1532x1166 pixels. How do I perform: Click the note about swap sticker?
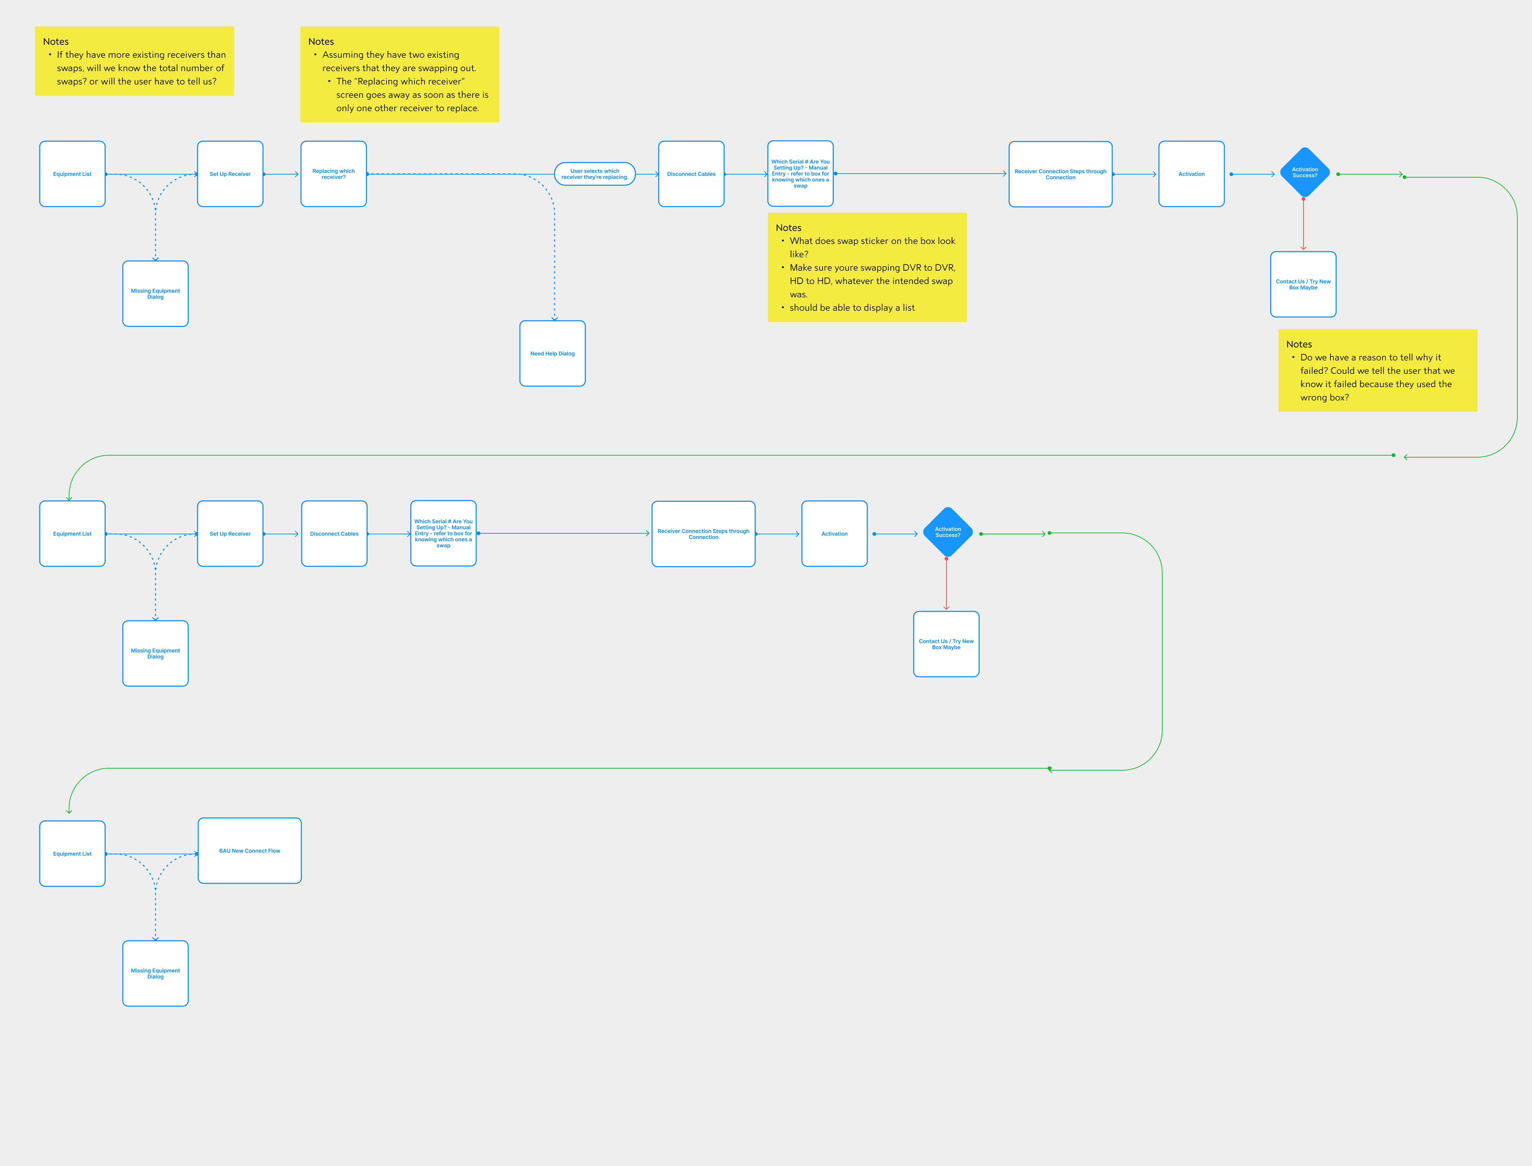point(867,267)
